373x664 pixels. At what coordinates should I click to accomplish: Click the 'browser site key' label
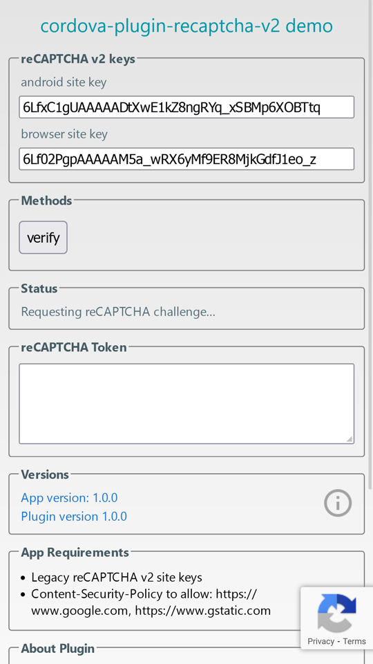coord(64,133)
